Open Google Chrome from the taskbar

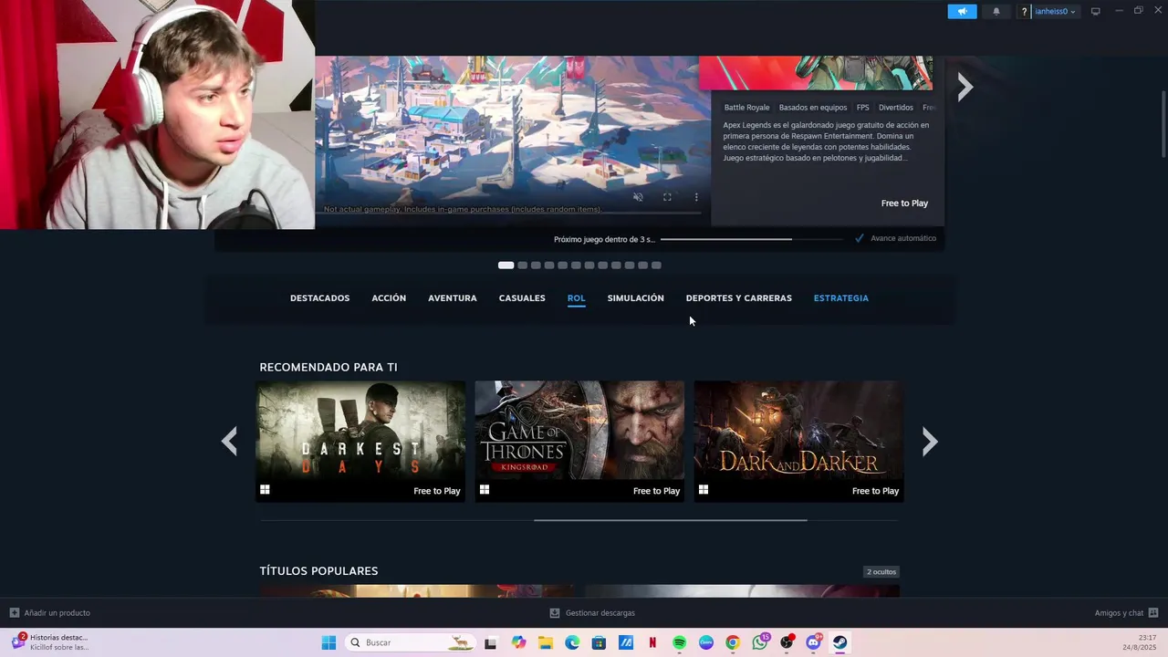click(x=733, y=642)
